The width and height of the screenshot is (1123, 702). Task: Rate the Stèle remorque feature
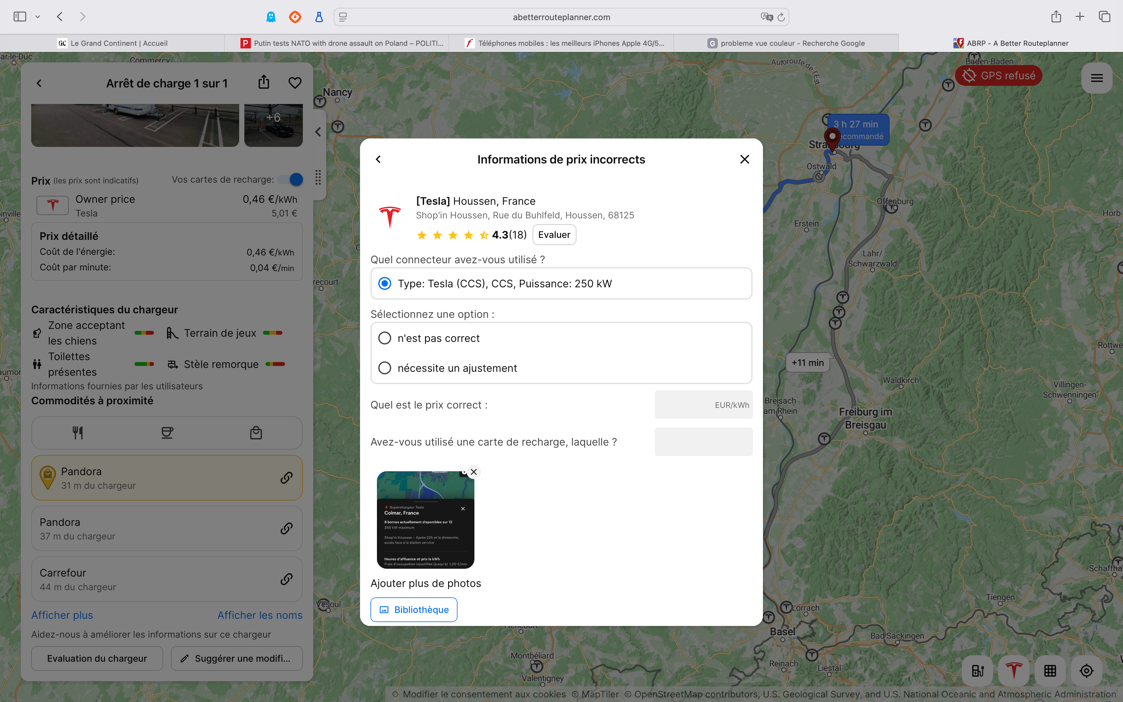coord(275,364)
